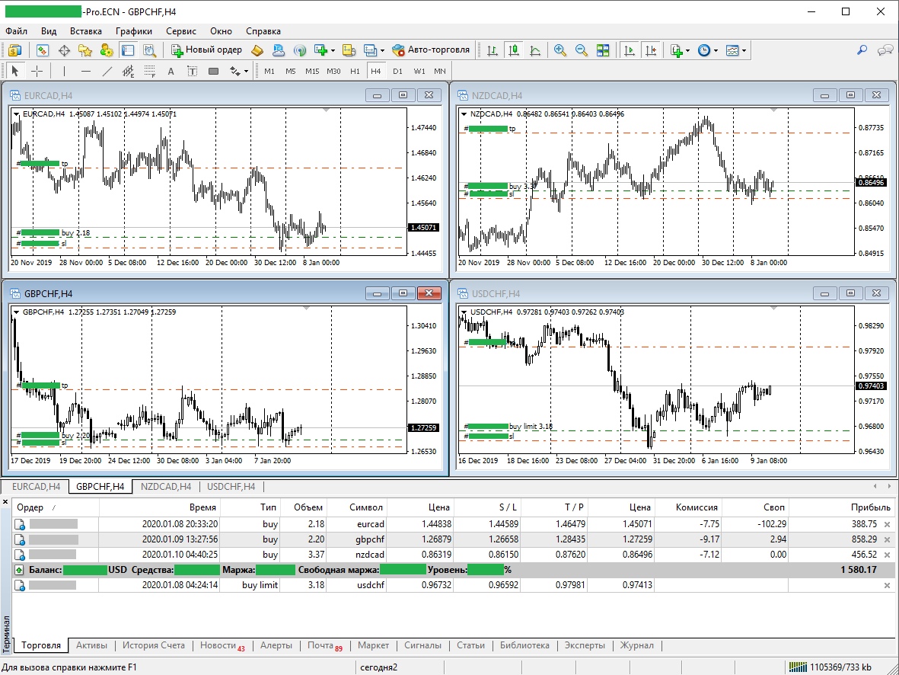Toggle chart auto-scroll to latest bar

click(x=629, y=50)
